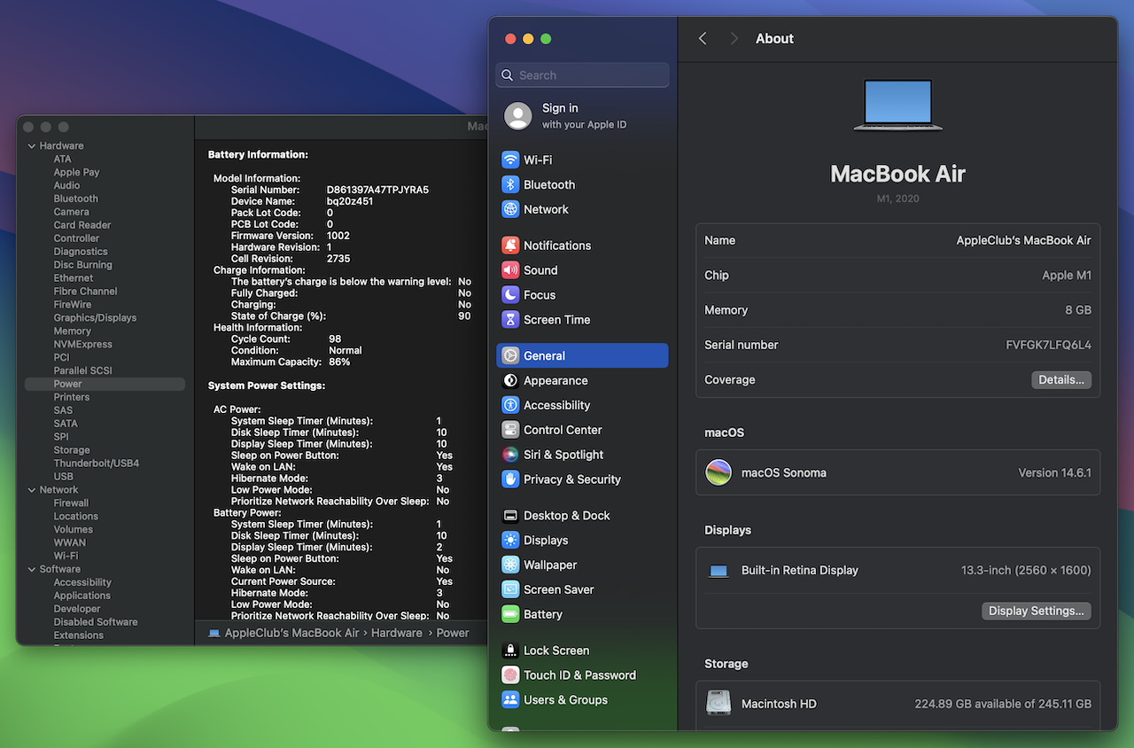The height and width of the screenshot is (748, 1134).
Task: Click Maximum Capacity 86% value
Action: coord(339,362)
